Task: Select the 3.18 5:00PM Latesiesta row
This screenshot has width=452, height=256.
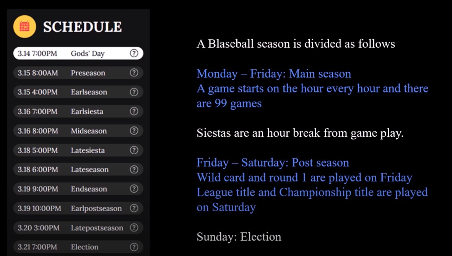Action: (78, 150)
